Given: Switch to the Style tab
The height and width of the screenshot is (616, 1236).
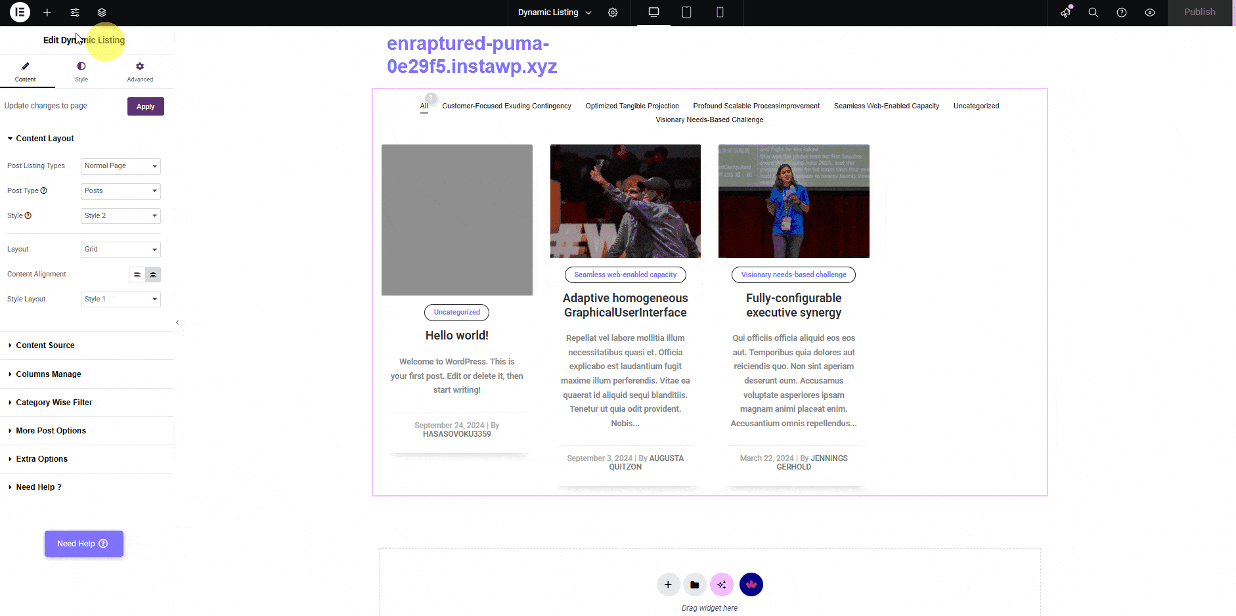Looking at the screenshot, I should click(81, 72).
